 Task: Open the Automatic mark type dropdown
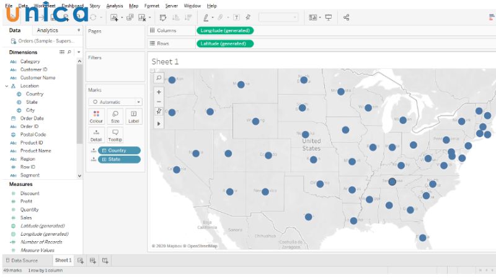(x=115, y=102)
